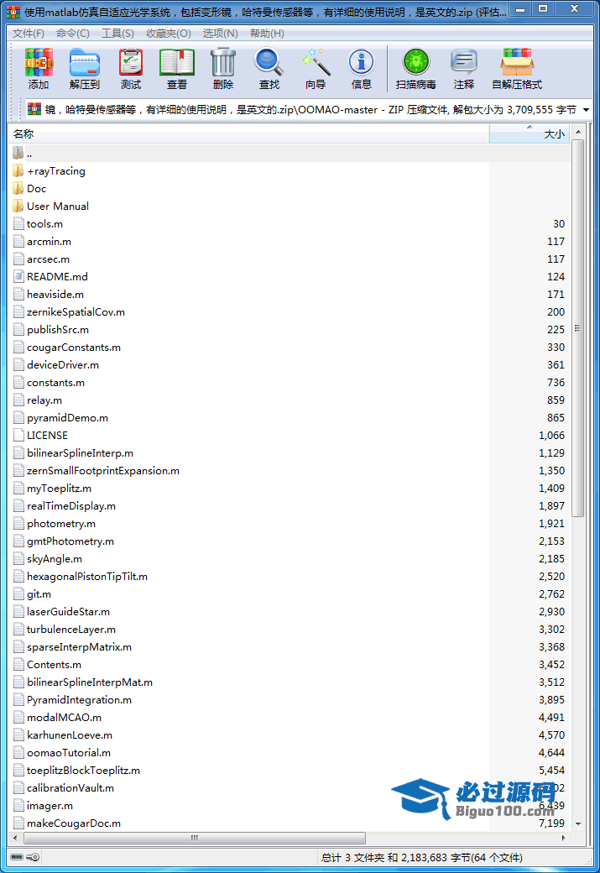Select file Contents.m

54,665
